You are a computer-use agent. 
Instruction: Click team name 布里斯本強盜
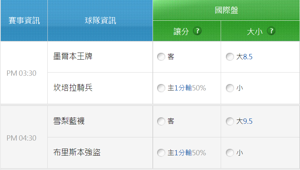tap(77, 152)
